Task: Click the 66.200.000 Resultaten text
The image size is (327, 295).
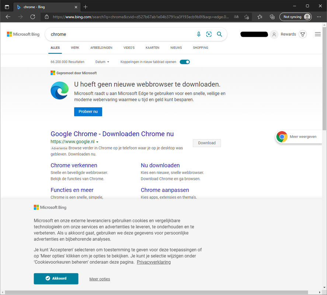Action: 67,62
